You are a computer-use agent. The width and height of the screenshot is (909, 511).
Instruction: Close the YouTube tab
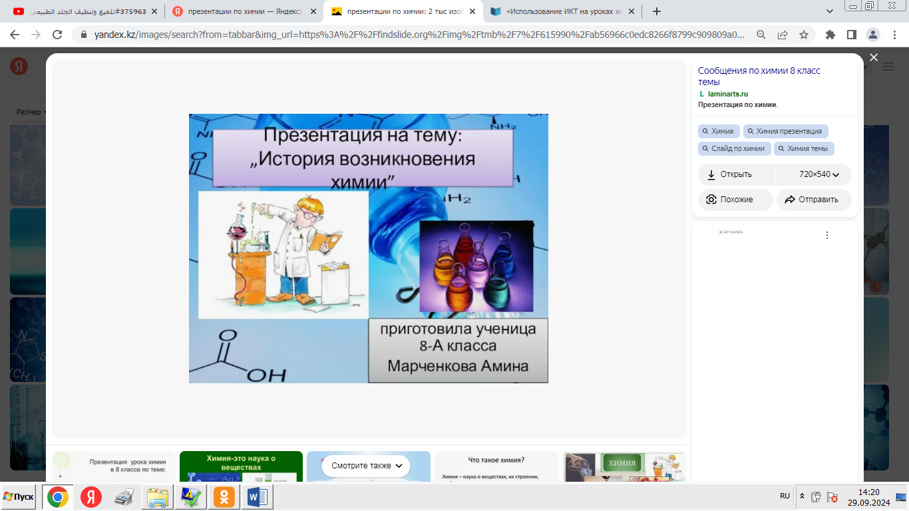(155, 11)
